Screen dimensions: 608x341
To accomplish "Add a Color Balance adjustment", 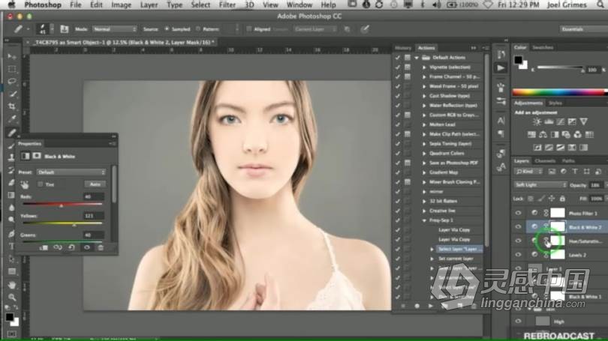I will click(x=543, y=135).
